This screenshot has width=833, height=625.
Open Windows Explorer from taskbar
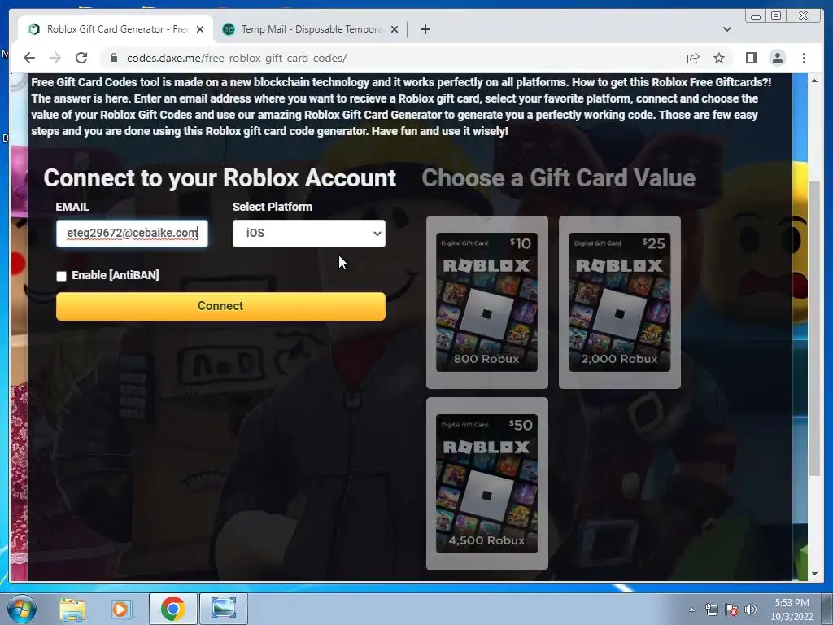72,609
